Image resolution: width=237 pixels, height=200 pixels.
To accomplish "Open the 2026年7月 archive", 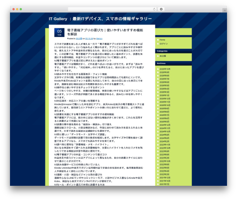I will 164,79.
